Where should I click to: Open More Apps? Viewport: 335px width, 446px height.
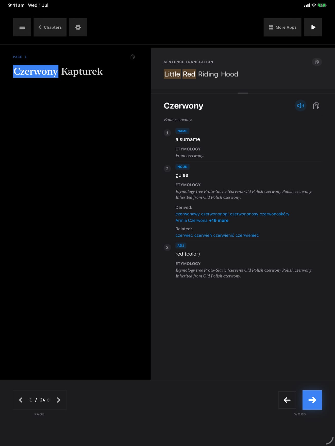282,27
